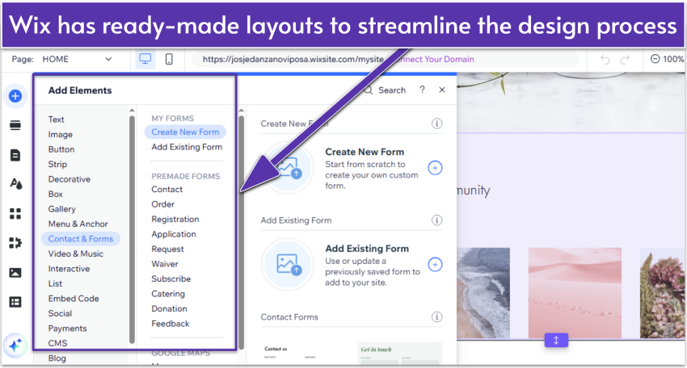
Task: Open Contact premade forms
Action: click(x=167, y=189)
